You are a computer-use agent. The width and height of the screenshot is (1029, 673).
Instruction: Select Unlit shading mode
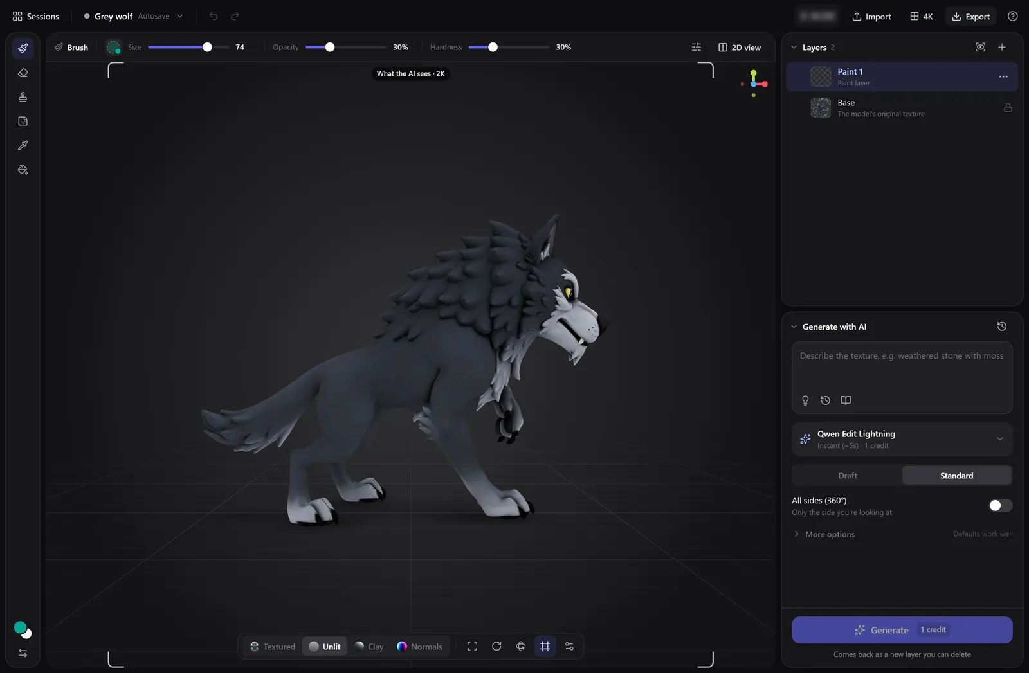(325, 646)
